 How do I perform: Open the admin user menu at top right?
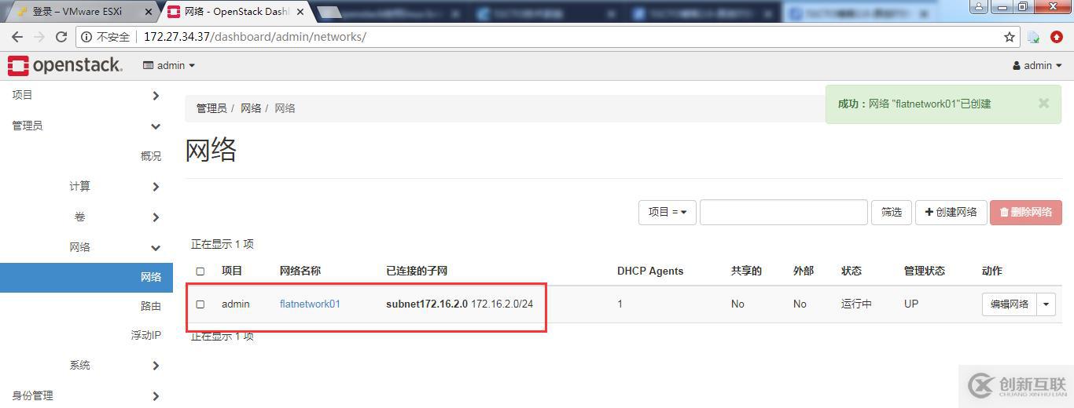pos(1038,66)
